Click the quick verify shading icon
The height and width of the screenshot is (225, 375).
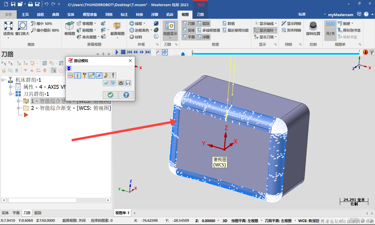click(106, 75)
